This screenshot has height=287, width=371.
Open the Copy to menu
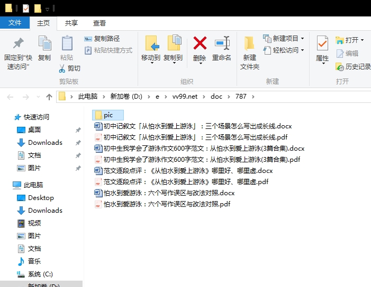[x=173, y=49]
